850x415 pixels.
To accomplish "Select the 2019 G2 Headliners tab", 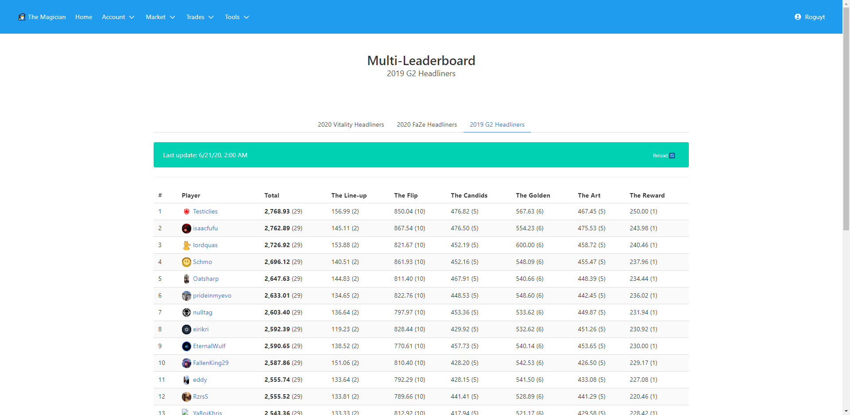I will coord(497,124).
